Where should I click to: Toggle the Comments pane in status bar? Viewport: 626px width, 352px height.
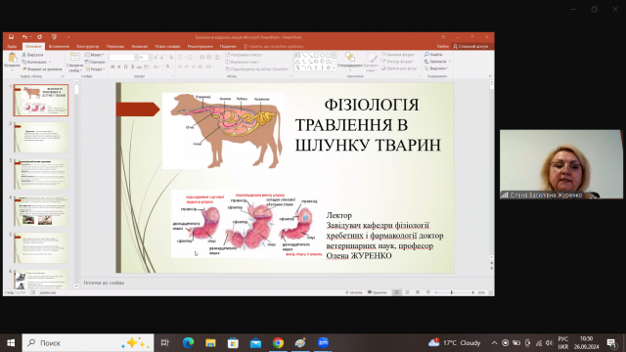[x=378, y=292]
